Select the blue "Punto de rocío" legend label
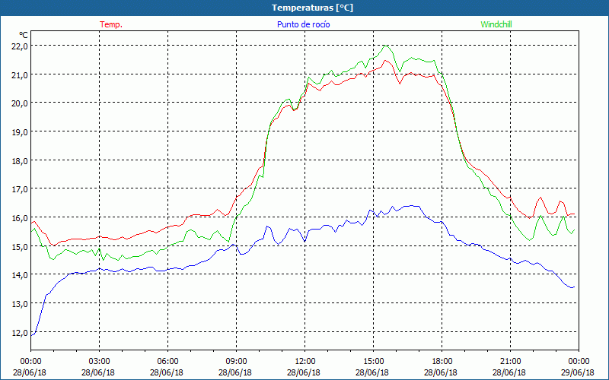The width and height of the screenshot is (609, 380). (x=303, y=24)
